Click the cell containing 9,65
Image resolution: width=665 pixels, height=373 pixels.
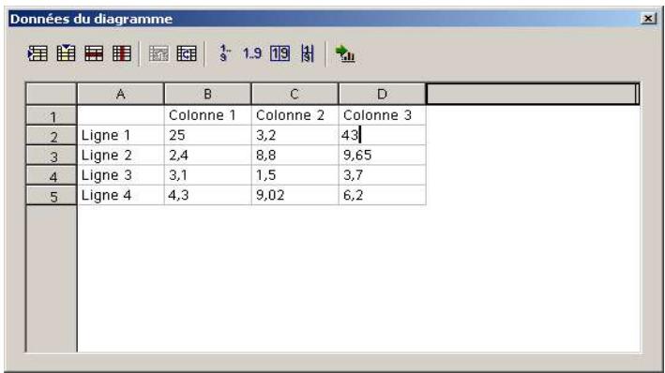tap(382, 156)
